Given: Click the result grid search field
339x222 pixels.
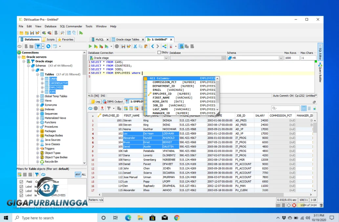Looking at the screenshot, I should tap(286, 108).
